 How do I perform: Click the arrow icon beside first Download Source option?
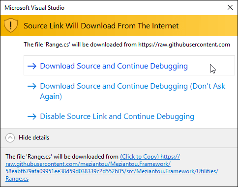tap(32, 66)
